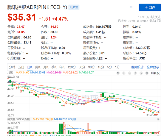Switch to the 1分 chart tab
The height and width of the screenshot is (136, 164).
pos(117,67)
